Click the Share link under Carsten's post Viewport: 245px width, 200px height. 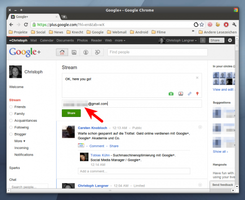114,146
